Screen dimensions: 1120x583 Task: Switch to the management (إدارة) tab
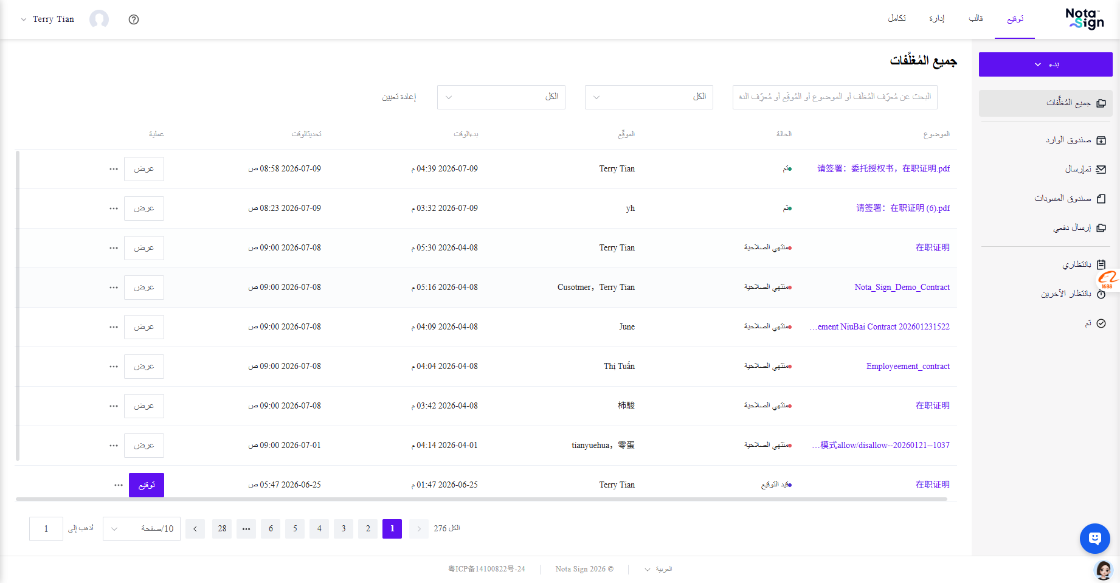[x=936, y=19]
